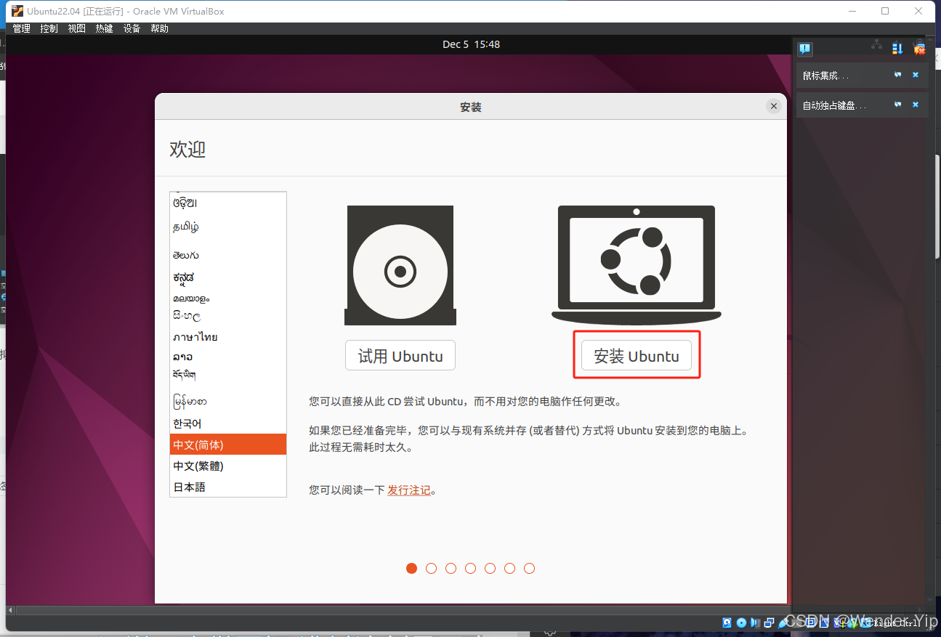The width and height of the screenshot is (941, 637).
Task: Open the 帮助 menu
Action: pos(160,28)
